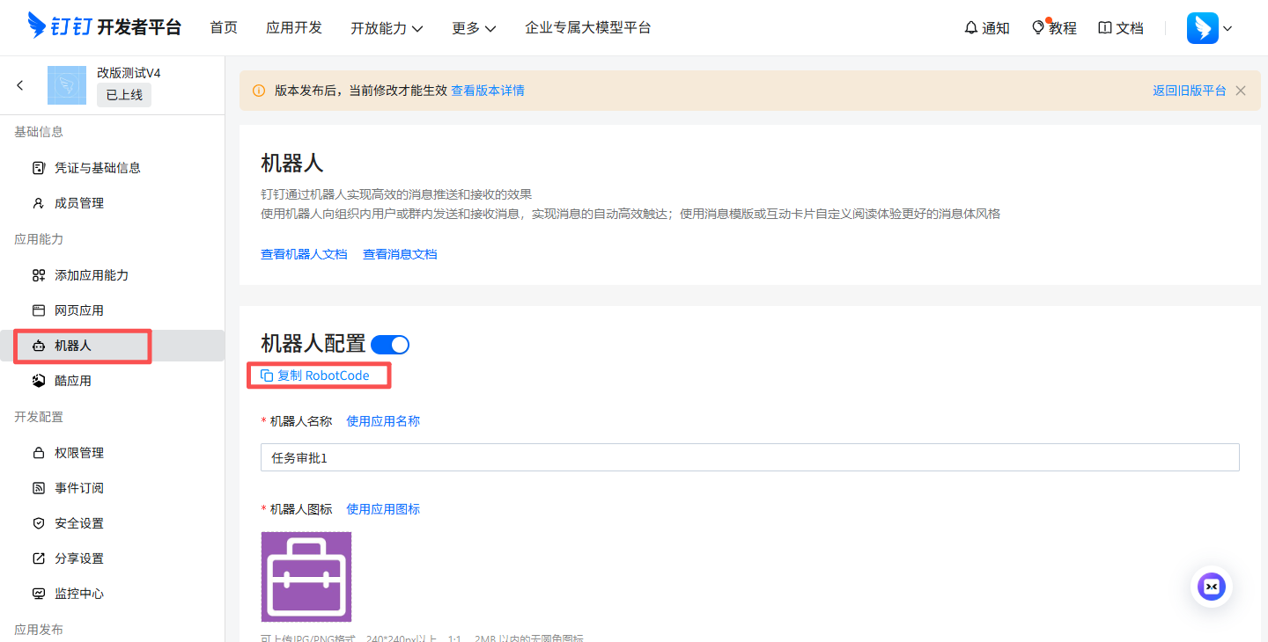
Task: Click the documentation book icon
Action: coord(1105,28)
